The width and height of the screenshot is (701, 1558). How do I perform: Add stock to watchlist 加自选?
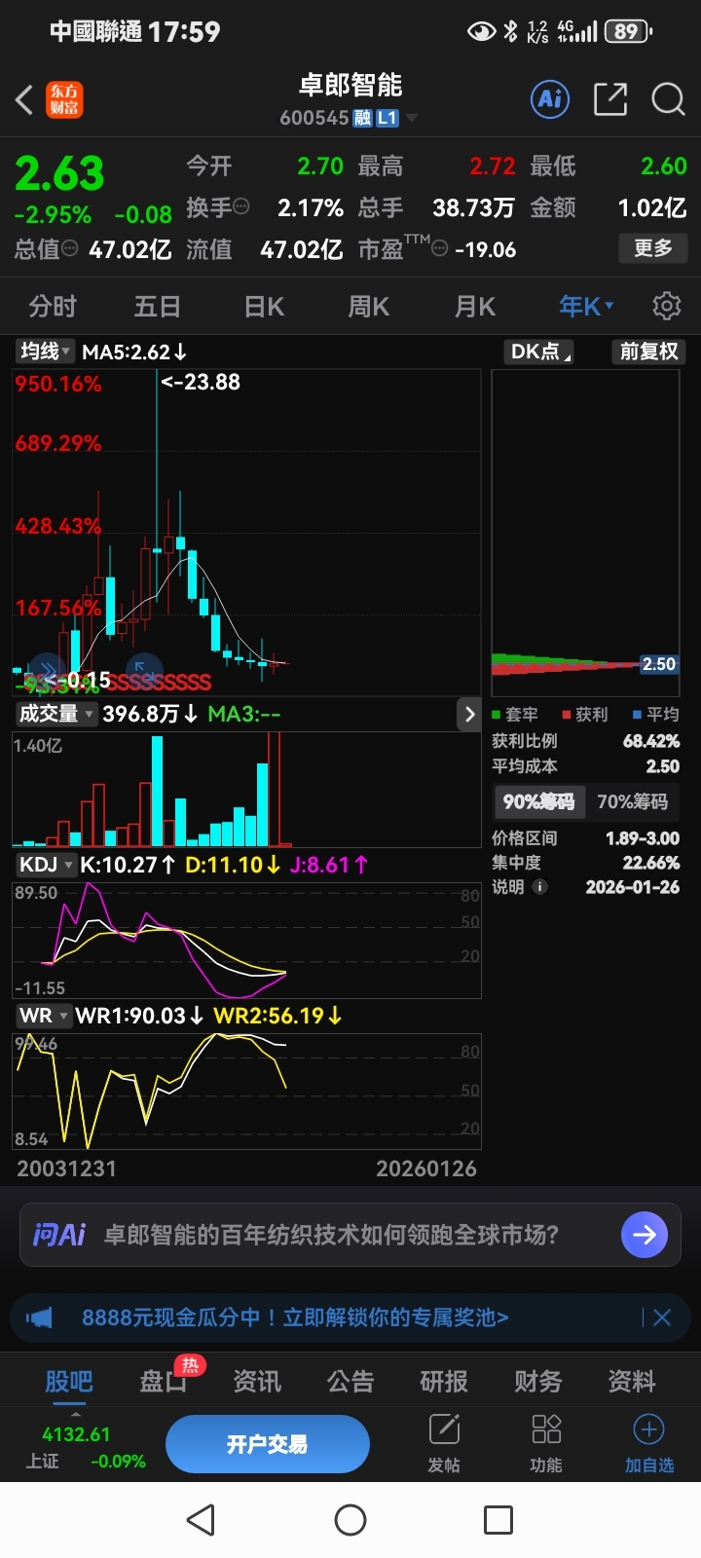click(x=649, y=1442)
